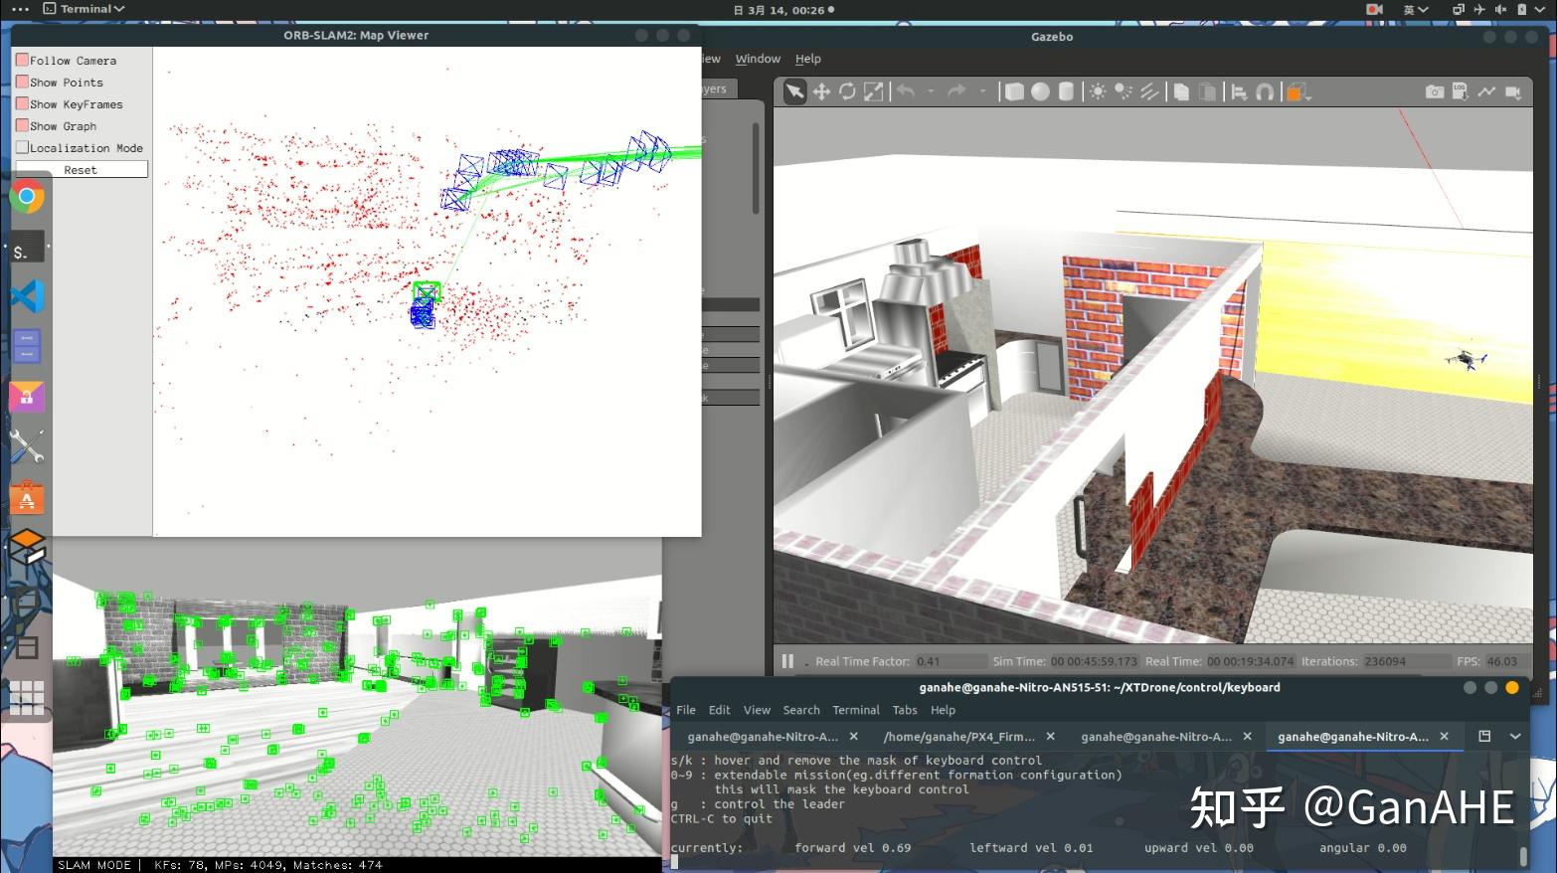Open Visual Studio Code from the dock
This screenshot has height=873, width=1557.
click(27, 296)
